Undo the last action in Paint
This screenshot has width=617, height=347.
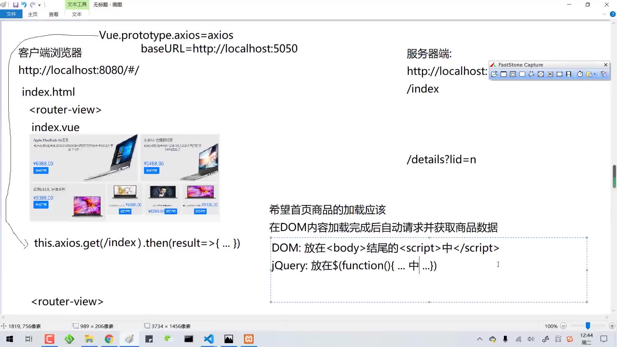pyautogui.click(x=24, y=5)
